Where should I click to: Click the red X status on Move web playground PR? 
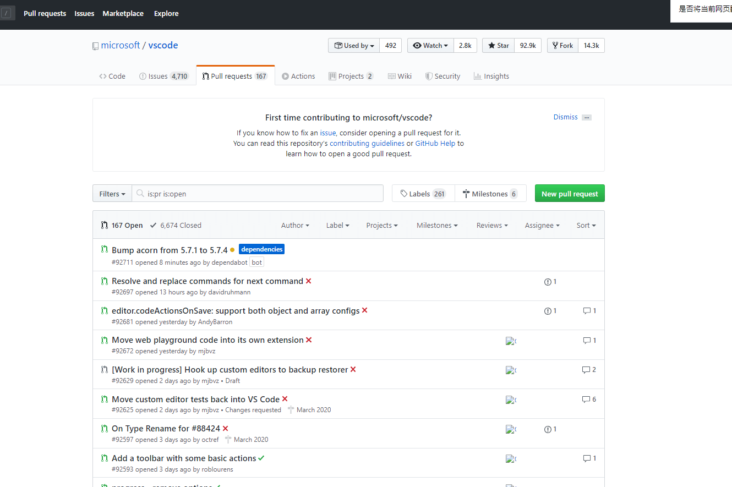pos(309,340)
